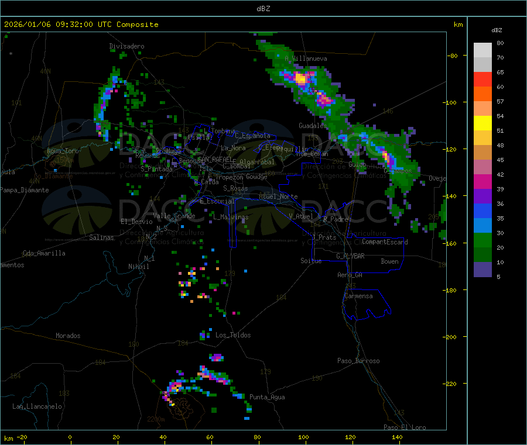
Task: Click the 0 km horizontal axis tick
Action: (x=70, y=437)
